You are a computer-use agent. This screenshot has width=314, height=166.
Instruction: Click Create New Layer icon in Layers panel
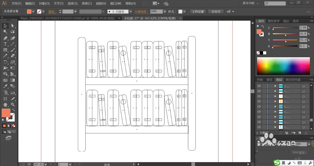click(x=299, y=133)
